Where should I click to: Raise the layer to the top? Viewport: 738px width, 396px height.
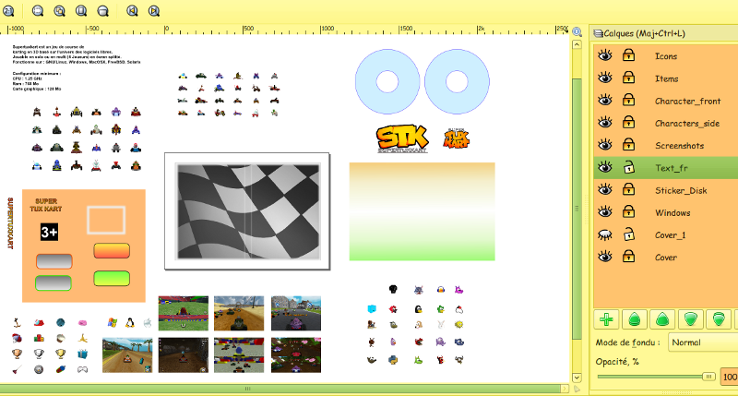pos(634,319)
